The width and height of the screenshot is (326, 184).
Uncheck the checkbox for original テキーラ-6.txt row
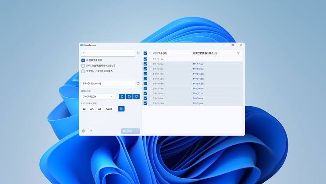tap(145, 84)
